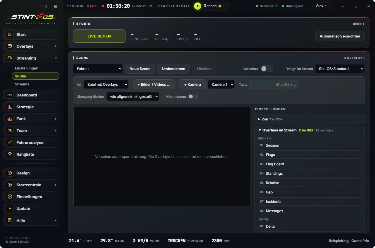Click the Overlays sidebar icon
The width and height of the screenshot is (375, 248).
click(x=10, y=46)
